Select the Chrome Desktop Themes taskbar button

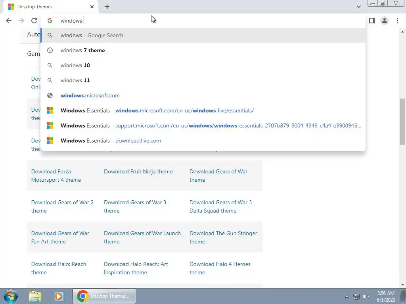[104, 296]
